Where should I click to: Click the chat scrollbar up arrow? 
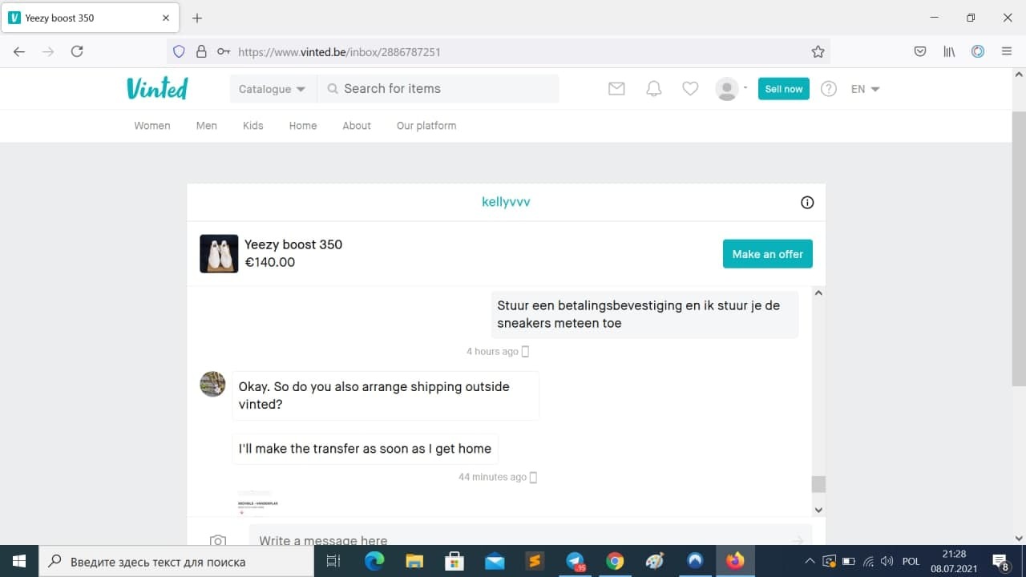tap(818, 293)
